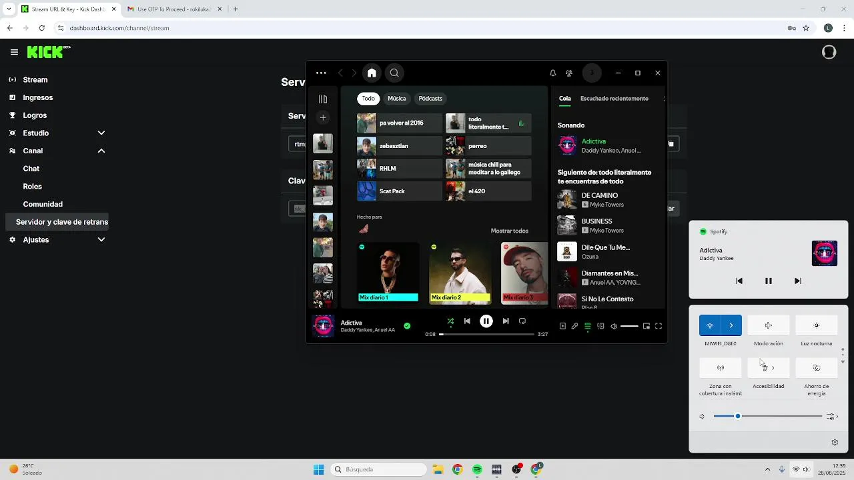The width and height of the screenshot is (854, 480).
Task: Select the Música filter chip
Action: (397, 99)
